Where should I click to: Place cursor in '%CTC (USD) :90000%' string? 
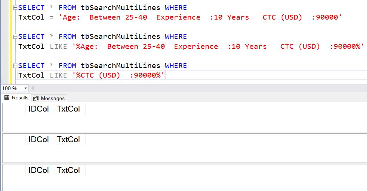pyautogui.click(x=118, y=75)
